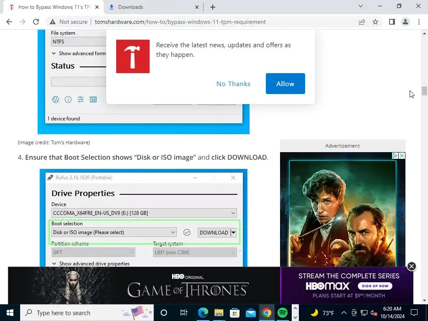Close the bottom banner ad
Screen dimensions: 428x321
point(411,266)
